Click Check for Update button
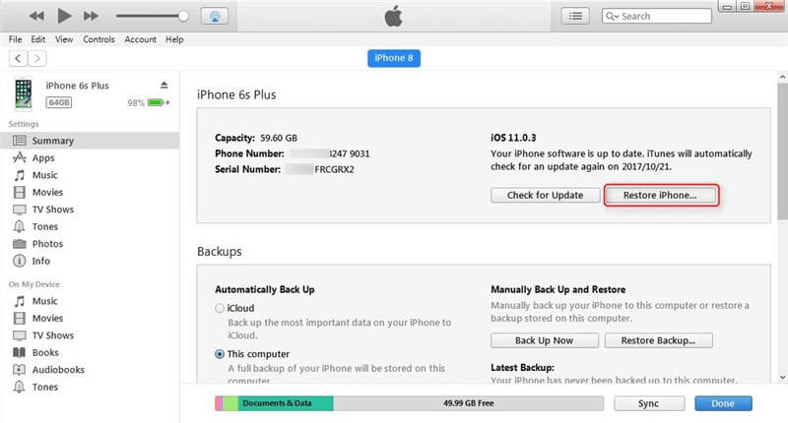This screenshot has height=423, width=788. [544, 195]
